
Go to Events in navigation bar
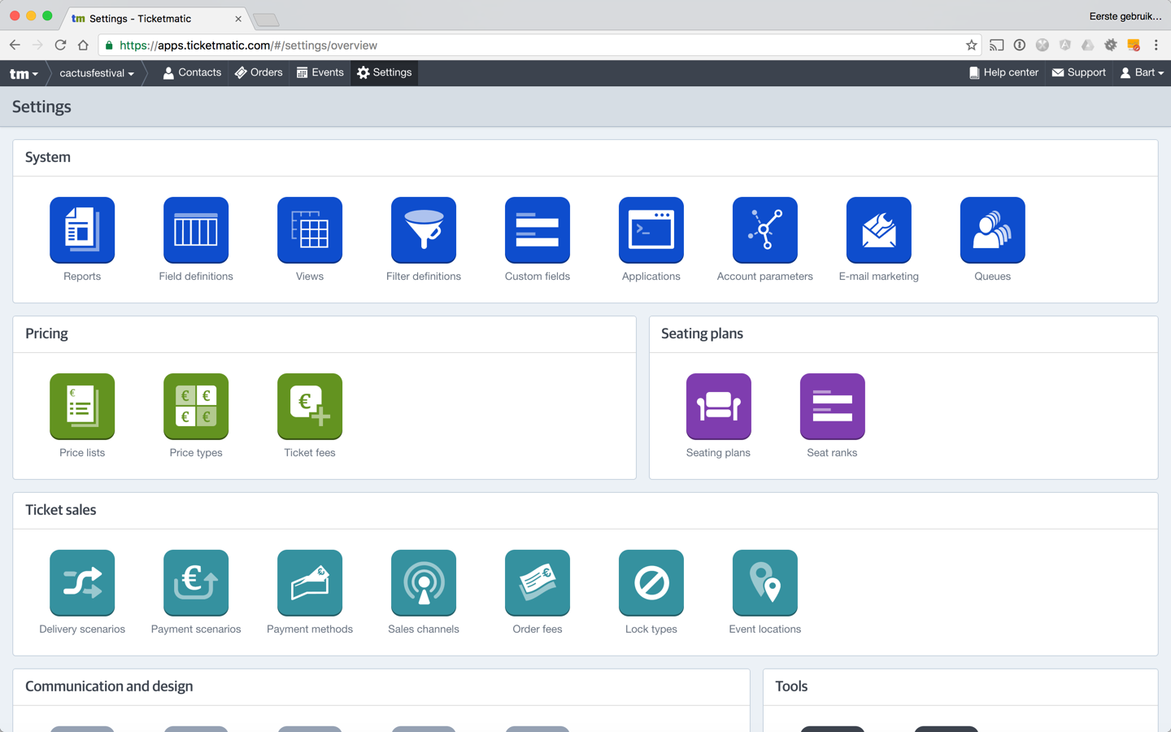click(x=320, y=72)
